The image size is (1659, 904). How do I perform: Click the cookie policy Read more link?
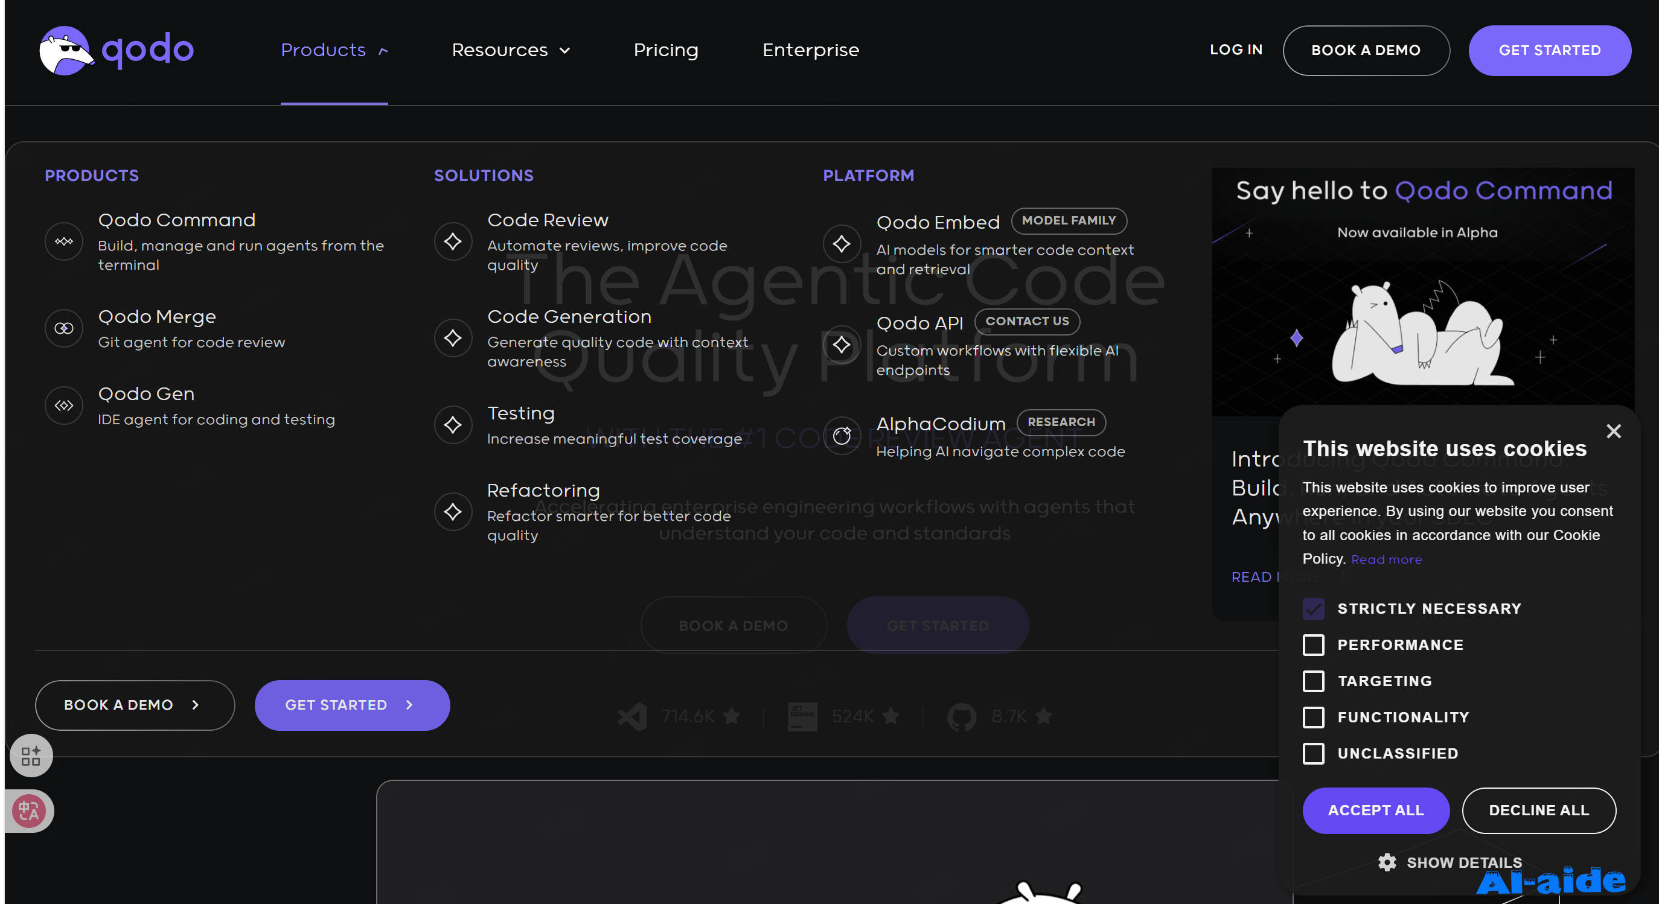click(x=1386, y=559)
